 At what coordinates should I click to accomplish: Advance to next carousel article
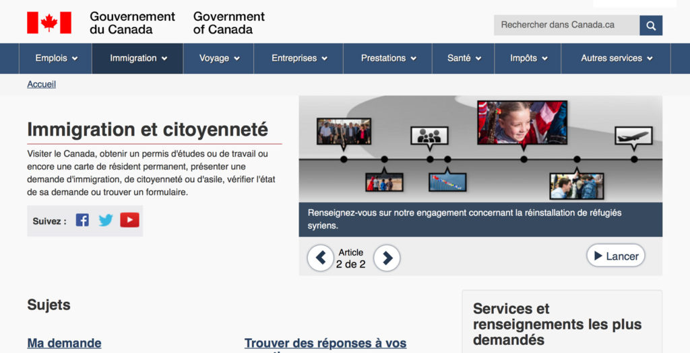pyautogui.click(x=387, y=258)
